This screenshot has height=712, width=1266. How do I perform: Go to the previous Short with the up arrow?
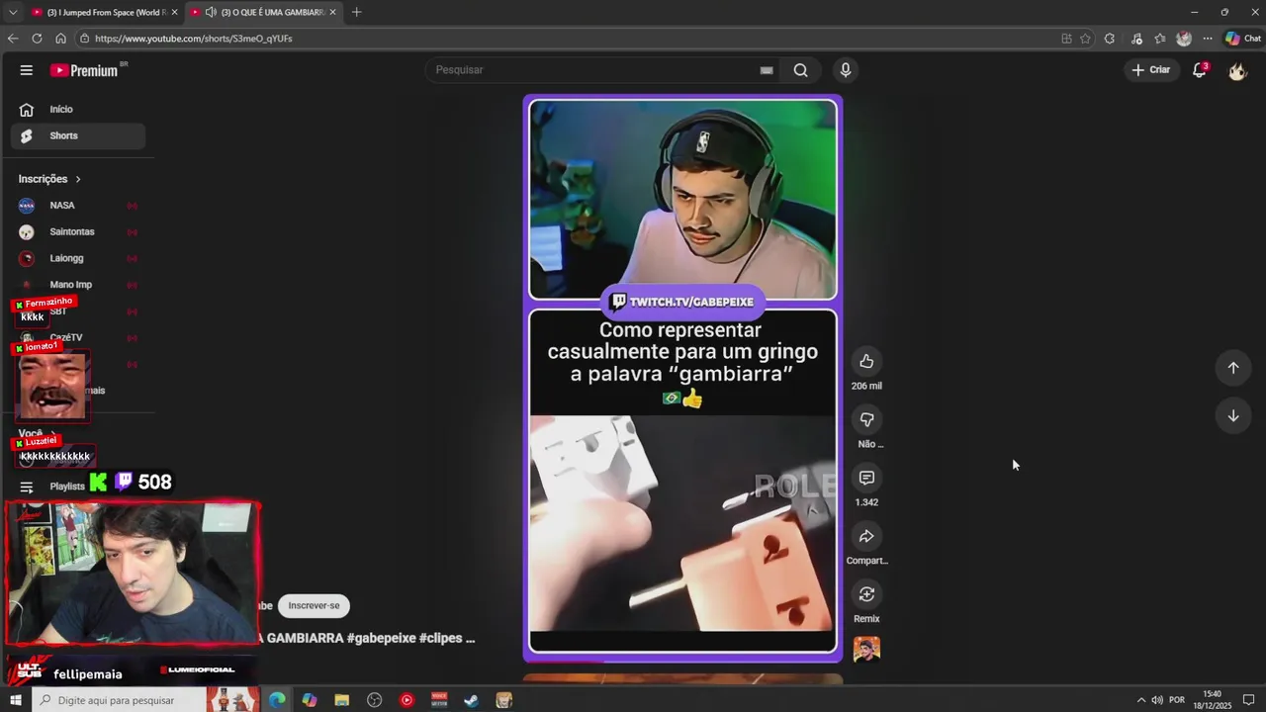pyautogui.click(x=1233, y=368)
